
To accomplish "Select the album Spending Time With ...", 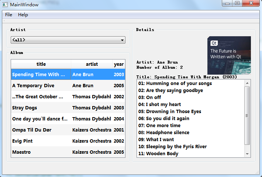I will pyautogui.click(x=41, y=74).
